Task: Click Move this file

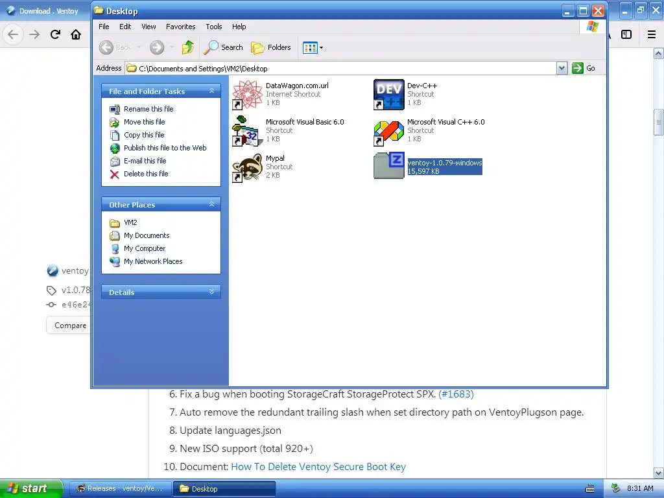Action: coord(144,122)
